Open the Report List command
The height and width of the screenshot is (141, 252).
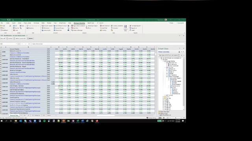click(133, 28)
